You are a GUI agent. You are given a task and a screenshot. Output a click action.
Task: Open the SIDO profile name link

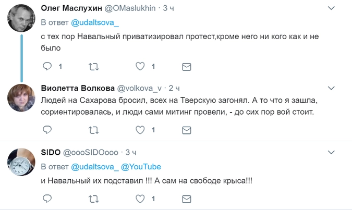(x=50, y=153)
